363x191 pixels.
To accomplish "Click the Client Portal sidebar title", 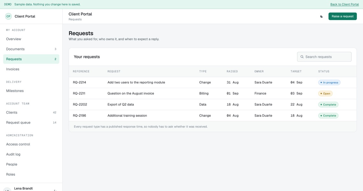I will [25, 16].
